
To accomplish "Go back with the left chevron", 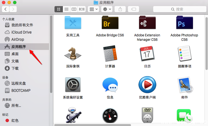I will point(6,9).
